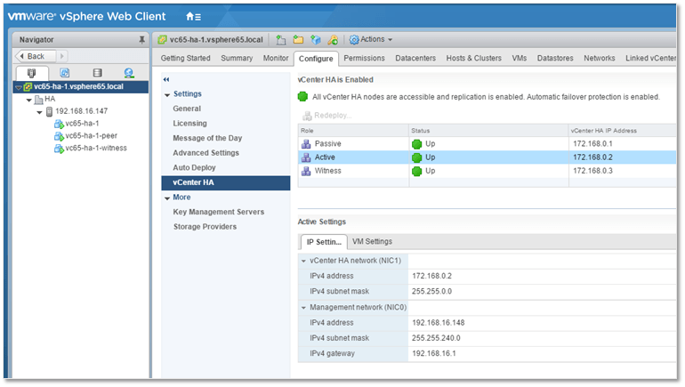Open the Home menu icon
The width and height of the screenshot is (685, 387).
(193, 17)
